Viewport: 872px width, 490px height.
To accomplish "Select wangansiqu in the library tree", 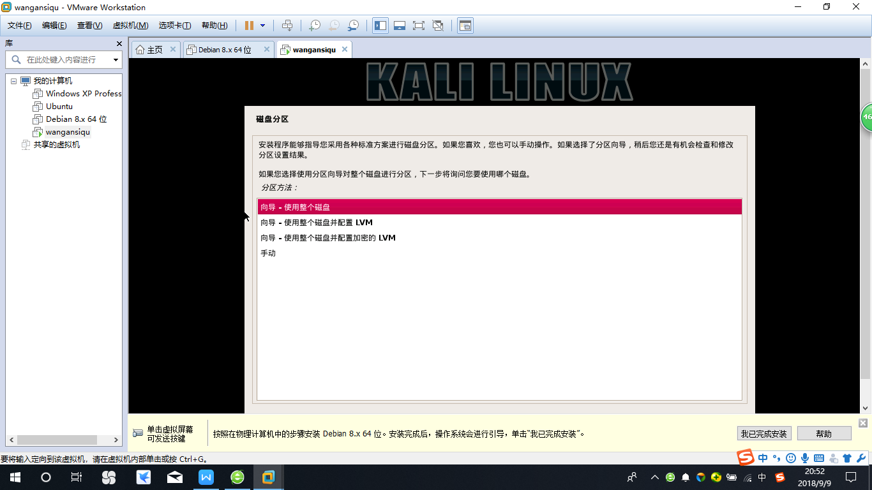I will [x=68, y=132].
